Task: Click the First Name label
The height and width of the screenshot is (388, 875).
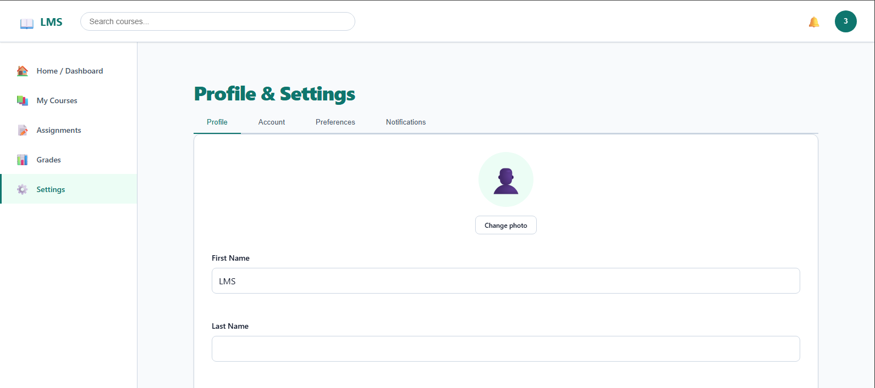Action: 230,258
